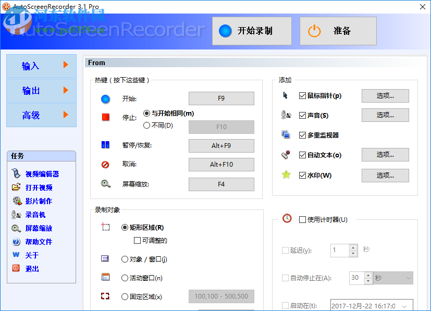Click the green star watermark icon

[x=286, y=175]
